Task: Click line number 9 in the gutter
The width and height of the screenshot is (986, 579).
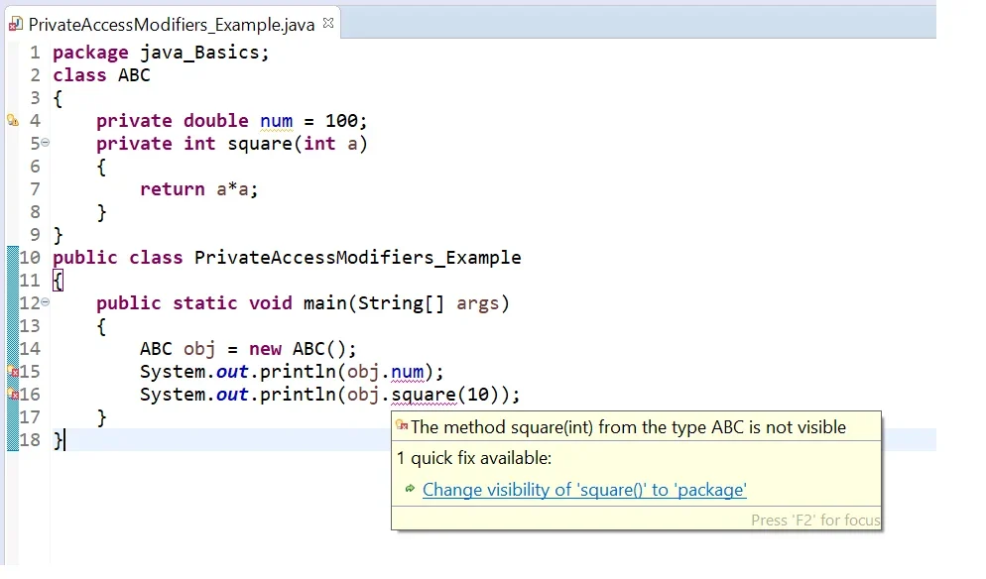Action: point(35,235)
